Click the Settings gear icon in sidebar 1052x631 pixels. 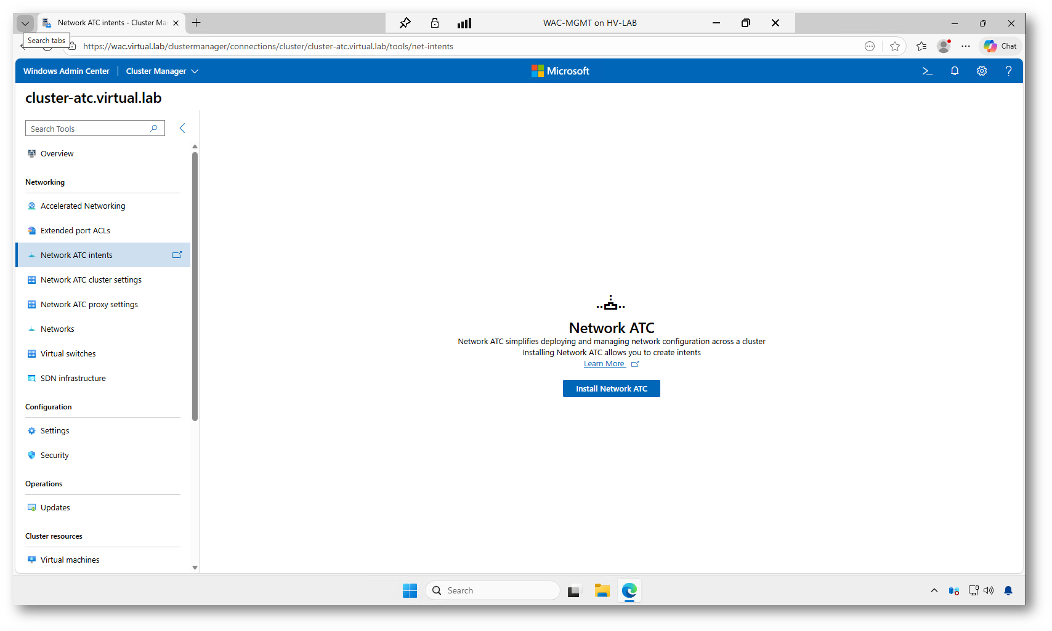pos(31,431)
